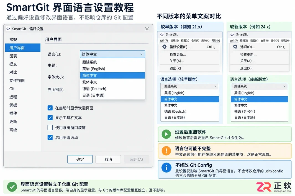This screenshot has height=196, width=295.
Task: Open 更新 preferences category
Action: [x=23, y=121]
